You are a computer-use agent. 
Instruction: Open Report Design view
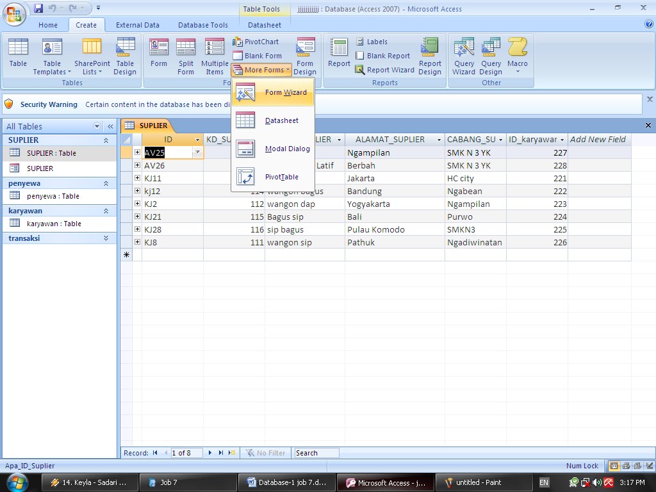pyautogui.click(x=430, y=56)
